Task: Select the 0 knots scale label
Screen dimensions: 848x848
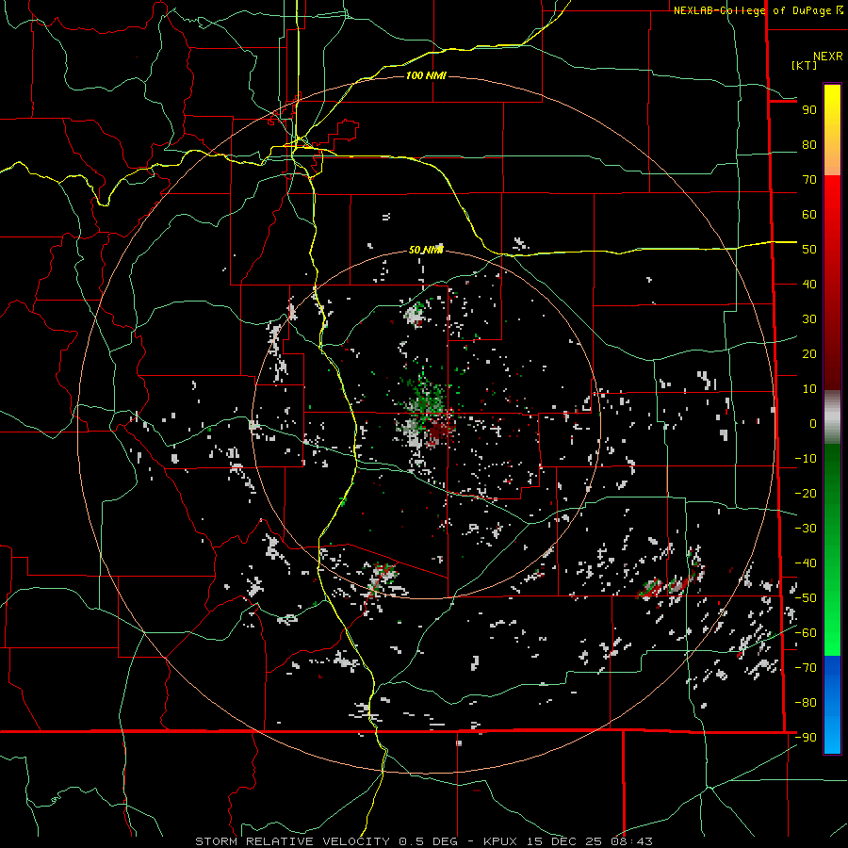Action: (x=813, y=424)
